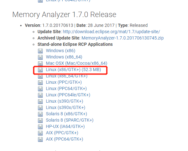Click the Stand-alone Eclipse RCP Applications label
The width and height of the screenshot is (188, 151).
point(75,45)
